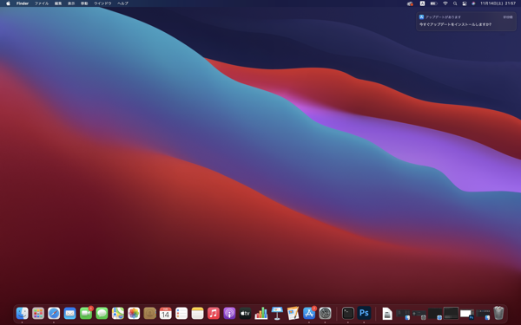Launch Photoshop from the Dock
This screenshot has height=325, width=521.
pos(364,313)
